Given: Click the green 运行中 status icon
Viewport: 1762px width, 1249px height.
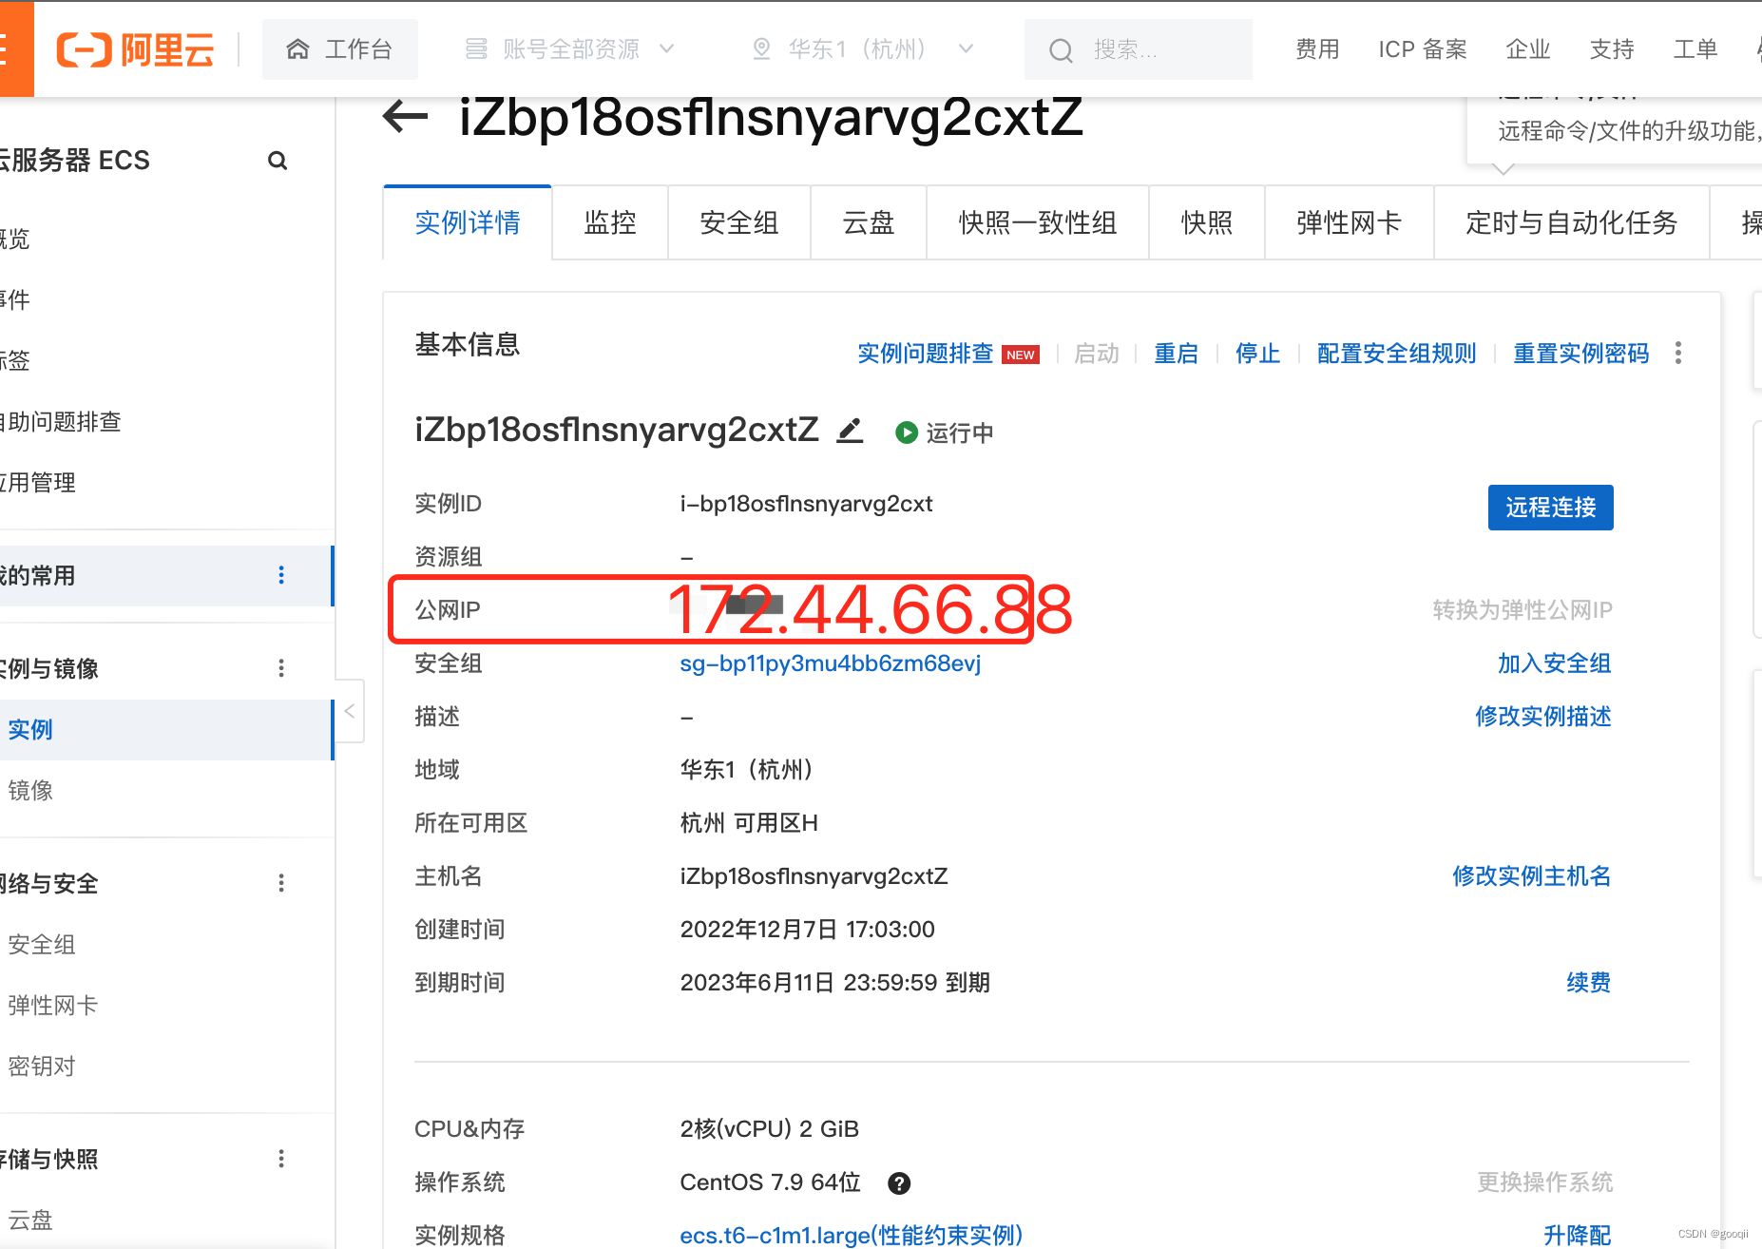Looking at the screenshot, I should click(907, 432).
